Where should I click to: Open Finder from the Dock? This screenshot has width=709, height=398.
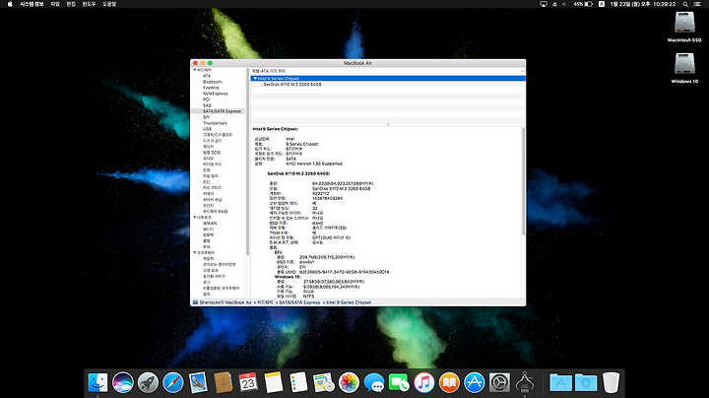(97, 382)
